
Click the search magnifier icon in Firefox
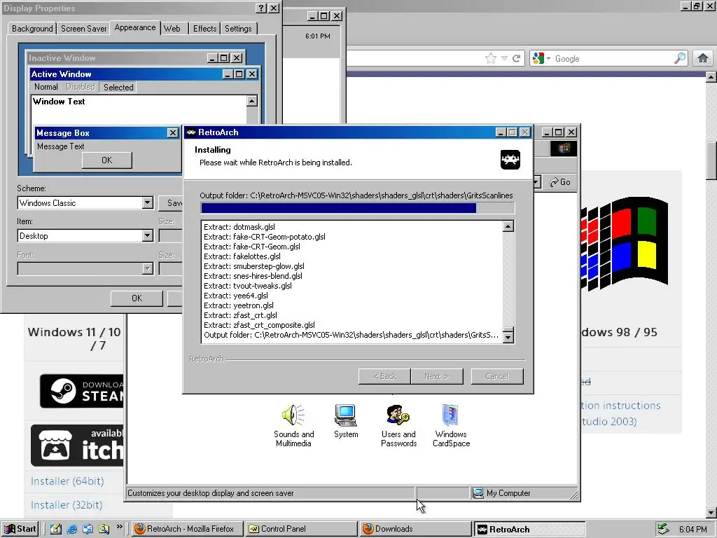679,58
